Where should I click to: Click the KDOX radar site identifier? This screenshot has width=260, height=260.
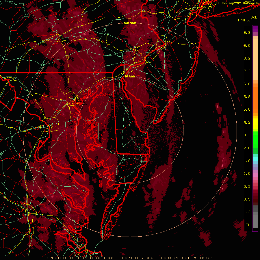[x=166, y=258]
